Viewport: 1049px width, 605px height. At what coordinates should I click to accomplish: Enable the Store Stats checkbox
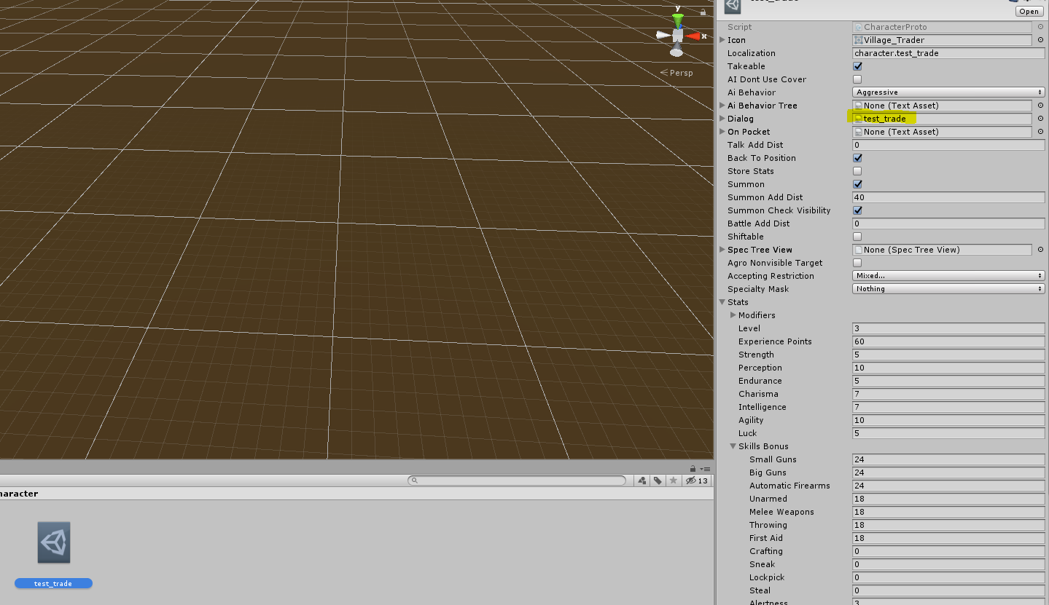pos(857,171)
